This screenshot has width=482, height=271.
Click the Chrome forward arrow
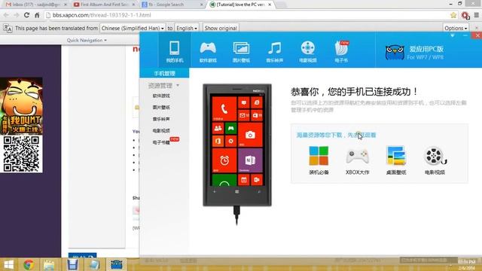(x=17, y=15)
